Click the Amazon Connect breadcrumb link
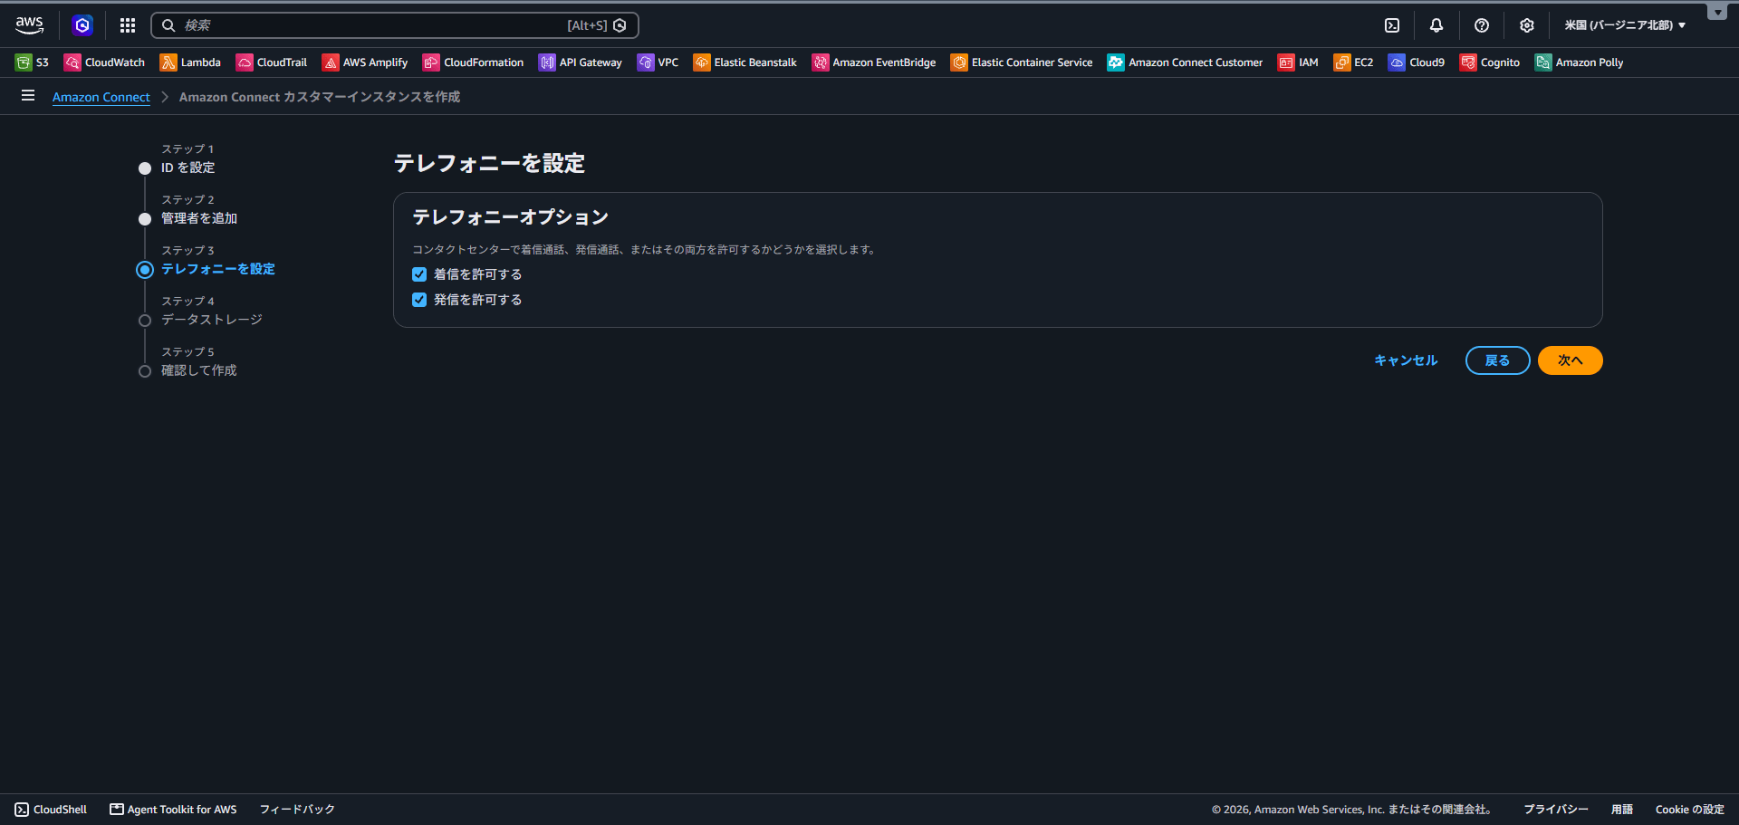 click(x=101, y=97)
